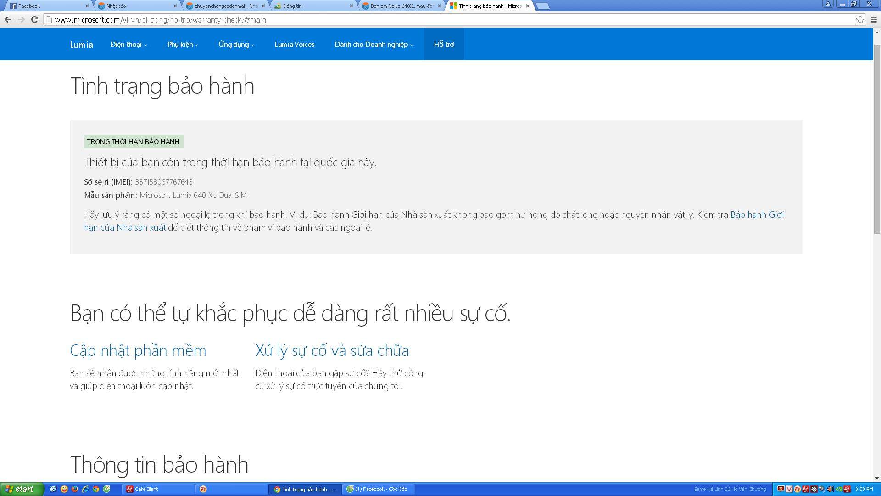Open the Lumia Voices menu item
Viewport: 881px width, 496px height.
coord(295,45)
